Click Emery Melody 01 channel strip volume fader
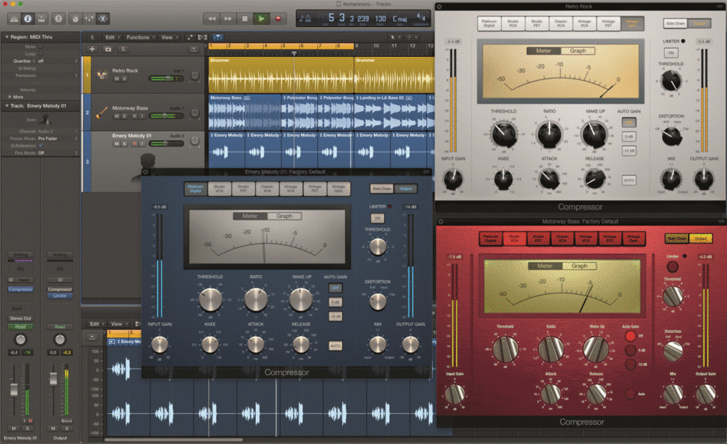This screenshot has width=727, height=444. point(14,390)
